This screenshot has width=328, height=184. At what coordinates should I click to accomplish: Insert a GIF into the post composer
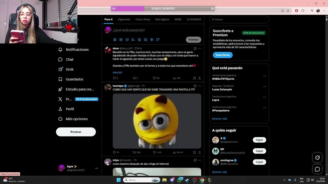click(x=121, y=40)
